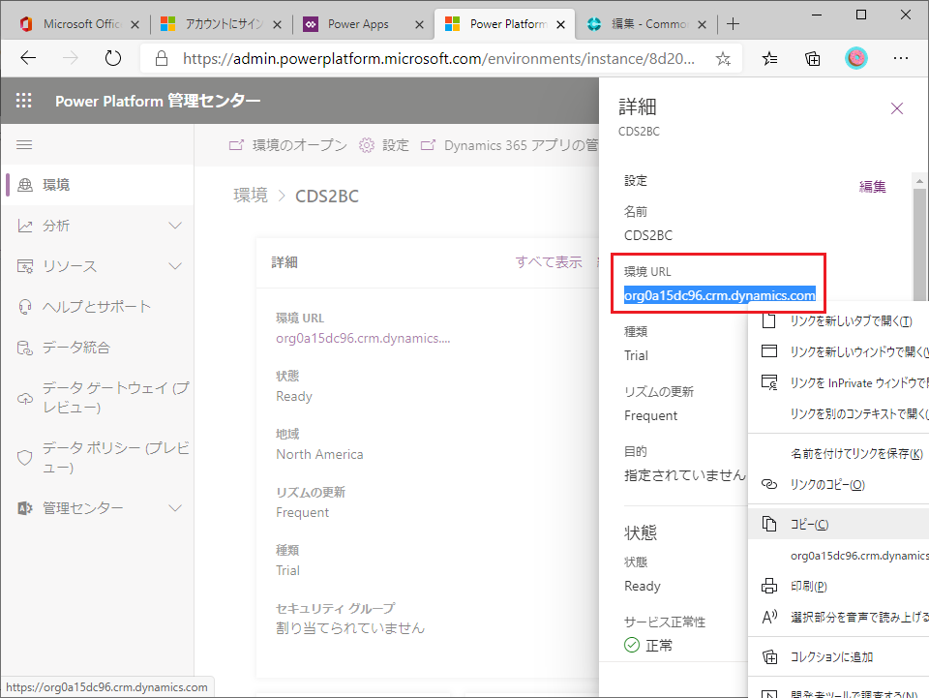
Task: Choose 印刷 from the context menu
Action: tap(839, 586)
